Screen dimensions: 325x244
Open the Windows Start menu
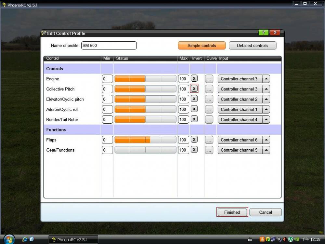coord(9,240)
